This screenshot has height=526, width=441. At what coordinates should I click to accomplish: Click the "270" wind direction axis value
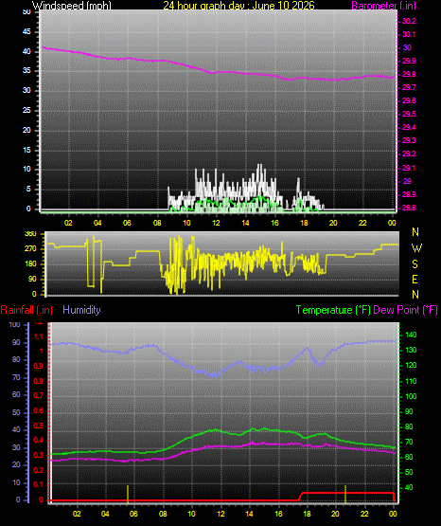point(30,248)
